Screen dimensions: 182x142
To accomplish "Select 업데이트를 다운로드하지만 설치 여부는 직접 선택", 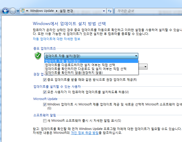I will [91, 65].
